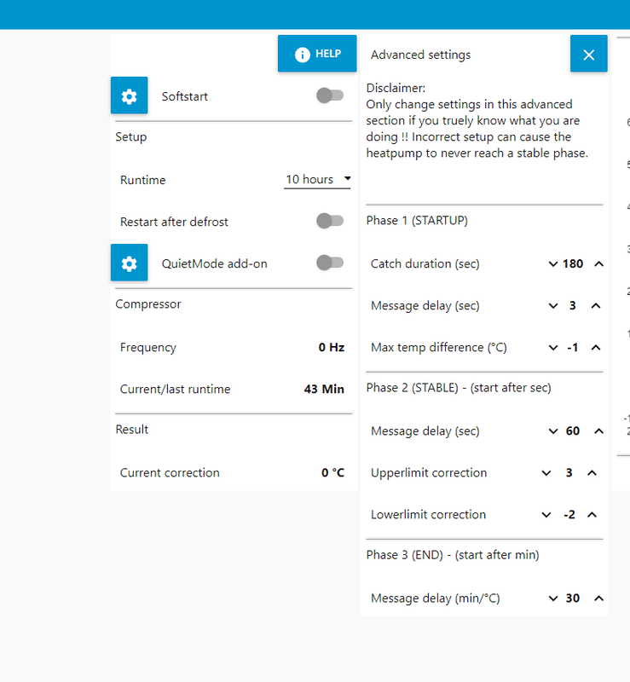Click the HELP button
Screen dimensions: 630x682
coord(317,54)
